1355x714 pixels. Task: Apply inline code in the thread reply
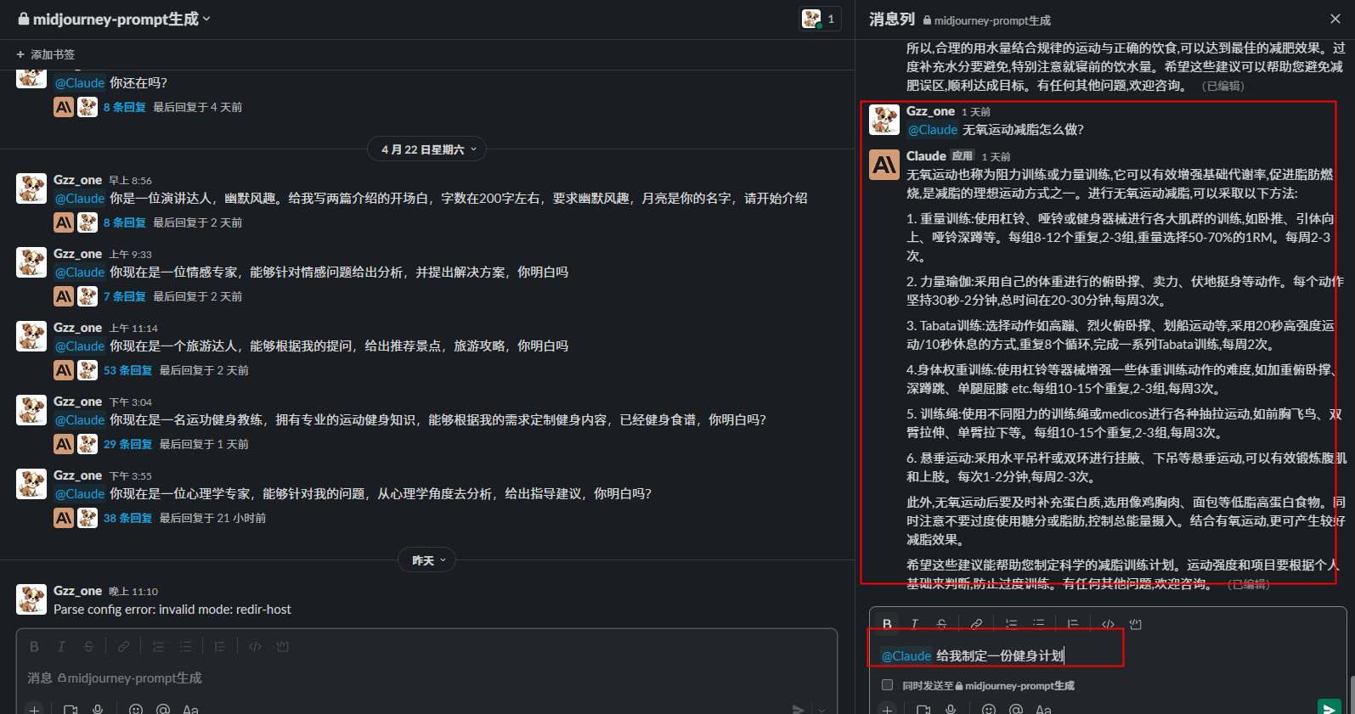1108,624
